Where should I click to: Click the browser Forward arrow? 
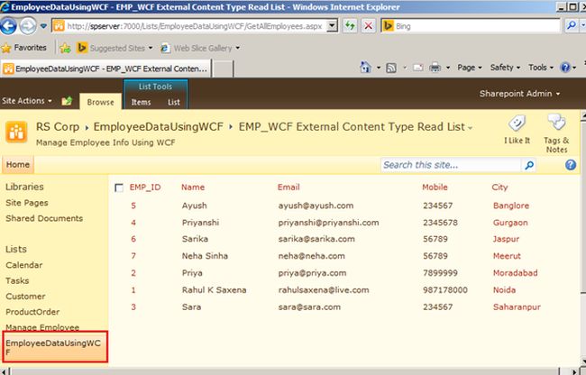28,26
